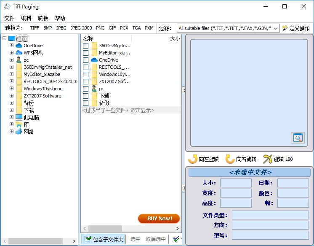Screen dimensions: 314x246
Task: Expand the 360DrvMgrInstaller_net tree node
Action: click(11, 67)
